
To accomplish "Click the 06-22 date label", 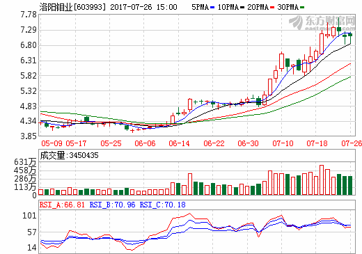I will coord(214,143).
